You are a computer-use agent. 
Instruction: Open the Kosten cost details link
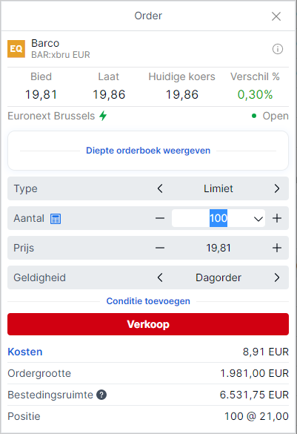click(x=25, y=352)
